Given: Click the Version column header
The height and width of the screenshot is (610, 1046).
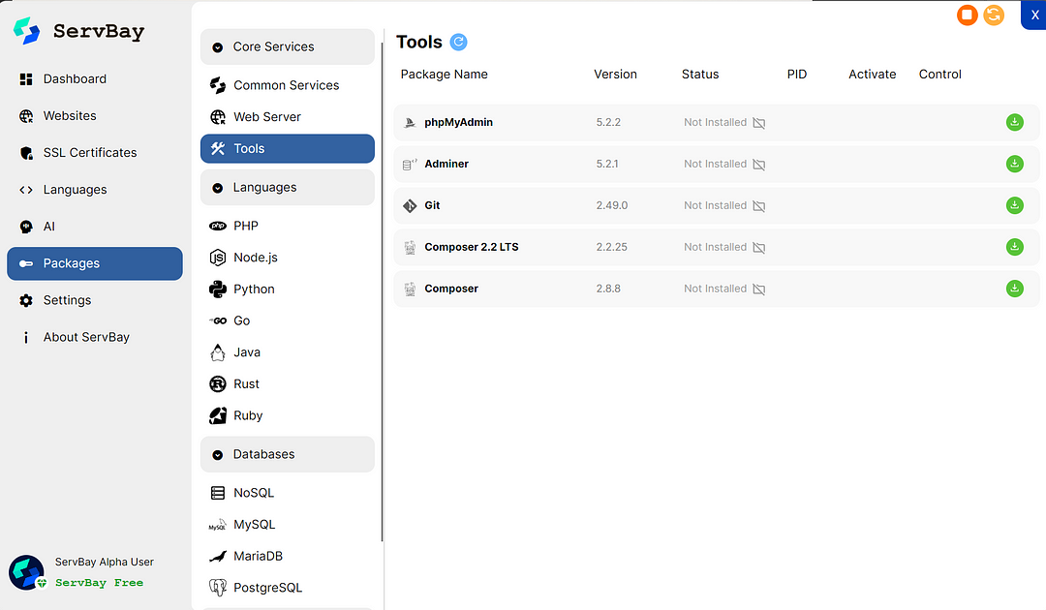Looking at the screenshot, I should pos(615,74).
